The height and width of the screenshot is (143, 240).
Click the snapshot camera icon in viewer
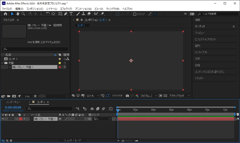(x=127, y=95)
